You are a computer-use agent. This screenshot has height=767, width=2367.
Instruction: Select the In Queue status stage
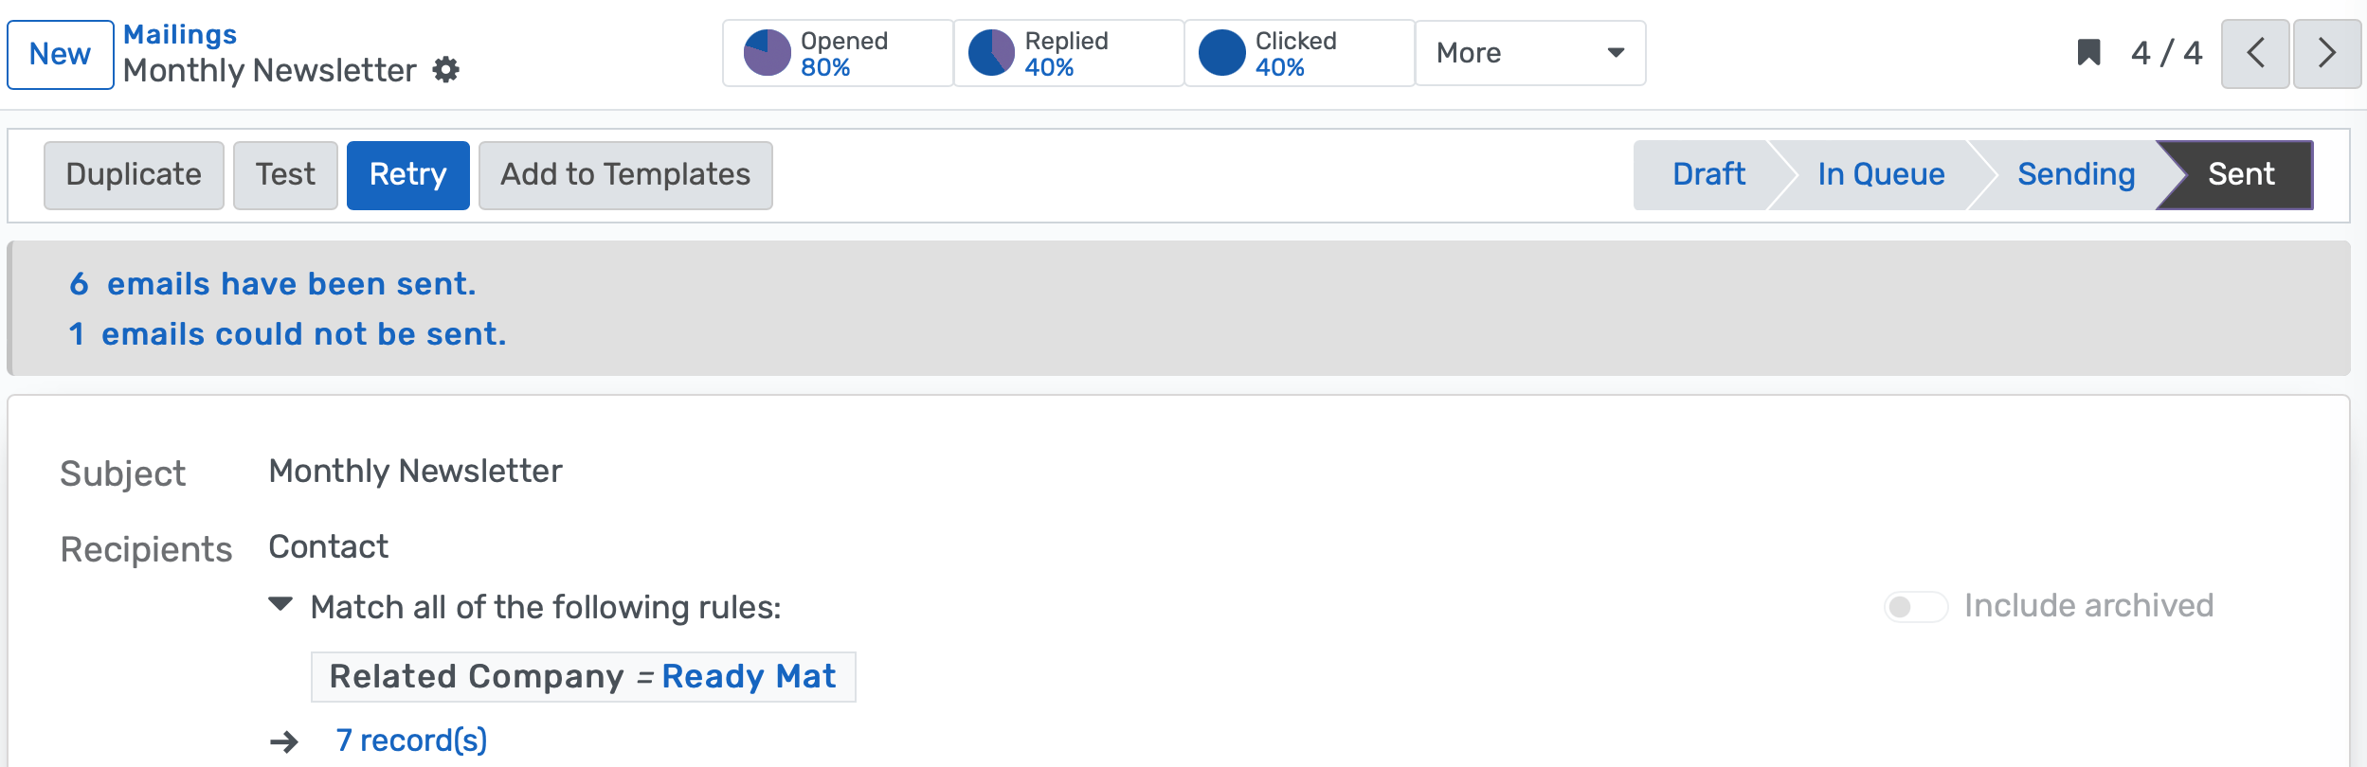coord(1880,174)
